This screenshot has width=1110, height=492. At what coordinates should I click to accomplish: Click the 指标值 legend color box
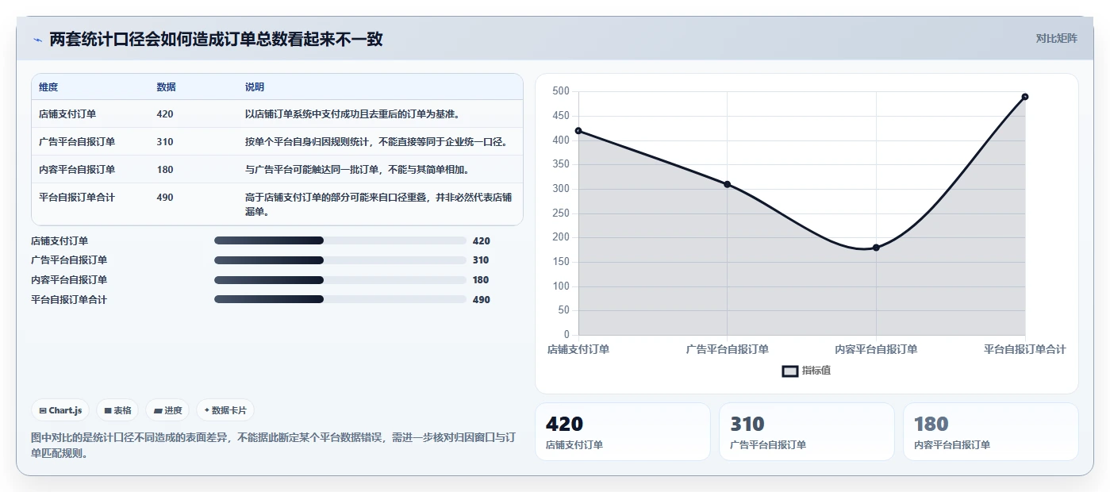pyautogui.click(x=790, y=371)
